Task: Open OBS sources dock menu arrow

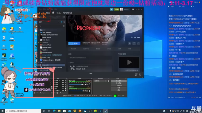Action: point(67,78)
